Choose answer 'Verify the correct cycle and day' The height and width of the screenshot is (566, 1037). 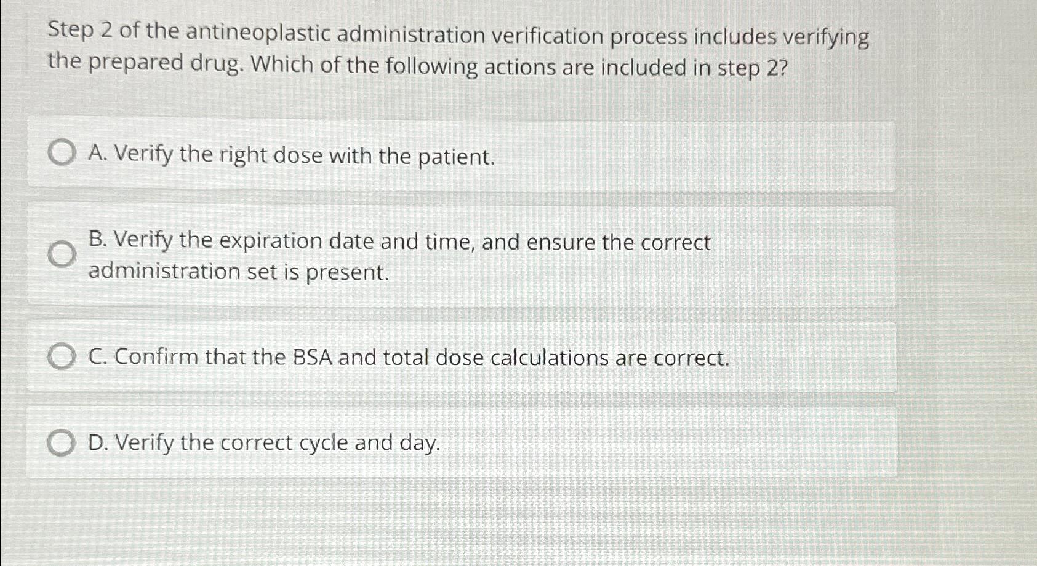265,443
